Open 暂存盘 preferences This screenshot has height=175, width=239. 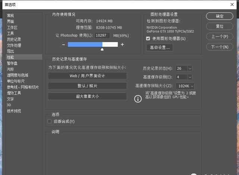click(x=12, y=63)
